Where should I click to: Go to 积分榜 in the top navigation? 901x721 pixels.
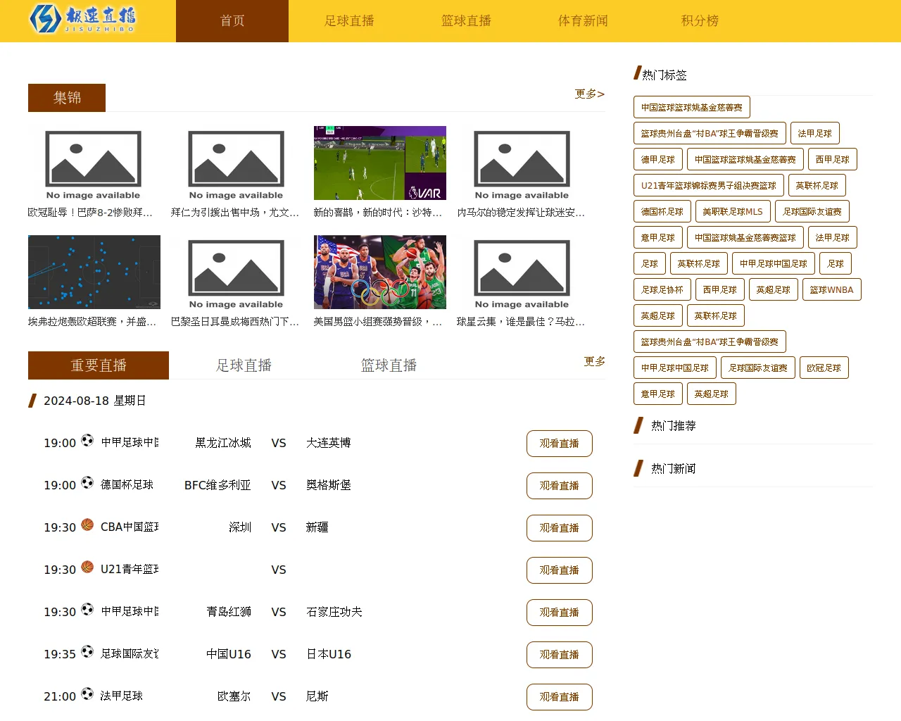coord(700,21)
